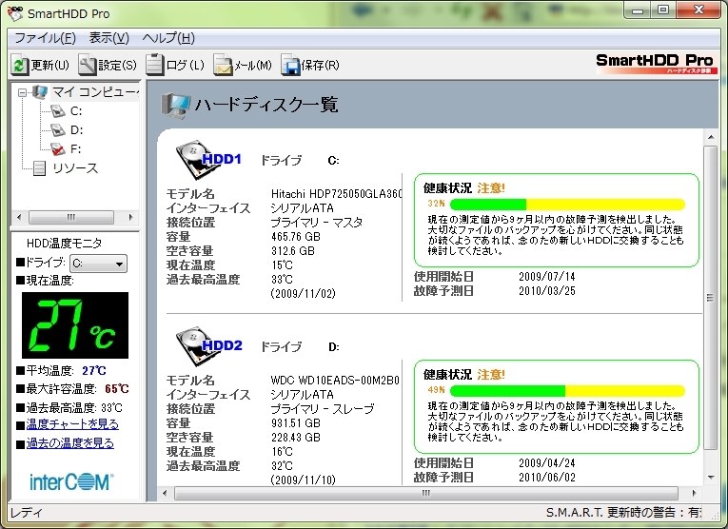Select the C: drive icon in tree

57,111
